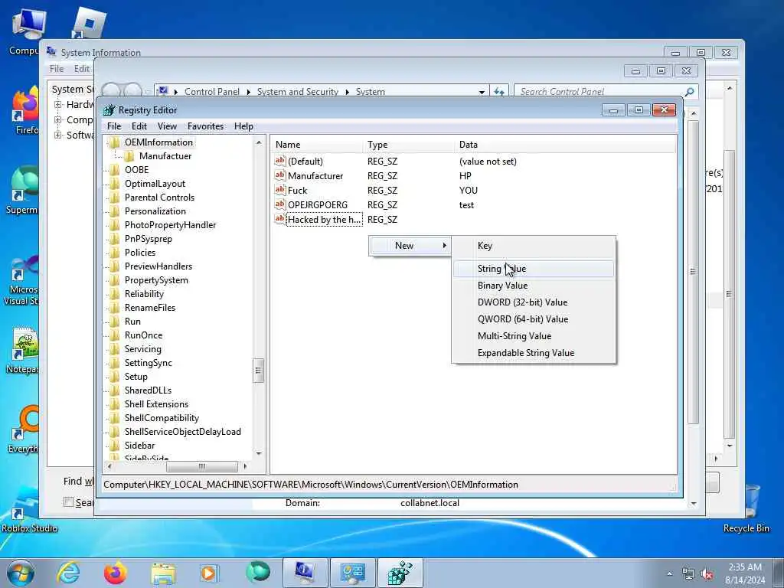784x588 pixels.
Task: Click the OPEJRGPOERG value icon
Action: [280, 204]
